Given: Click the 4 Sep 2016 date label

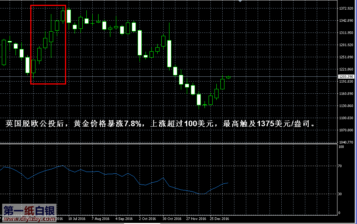Looking at the screenshot, I should coord(124,219).
